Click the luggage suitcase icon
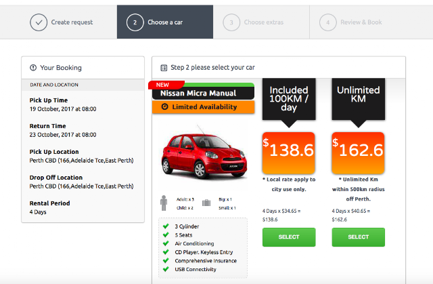 pyautogui.click(x=206, y=203)
